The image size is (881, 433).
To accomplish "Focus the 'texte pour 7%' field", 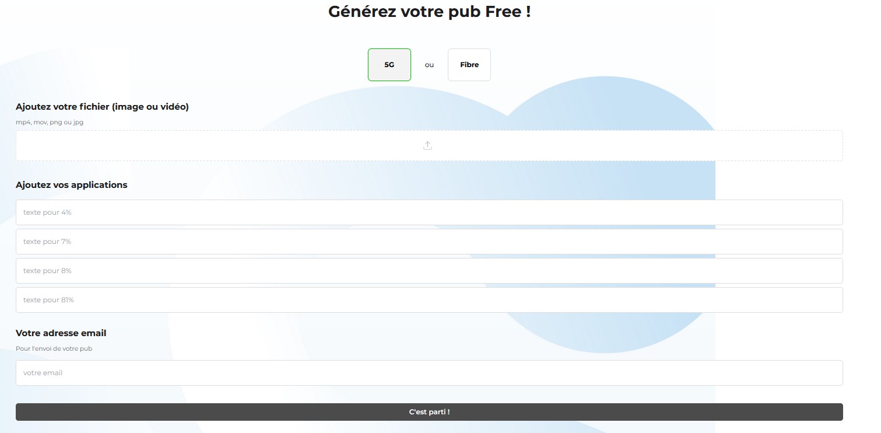I will (x=429, y=242).
